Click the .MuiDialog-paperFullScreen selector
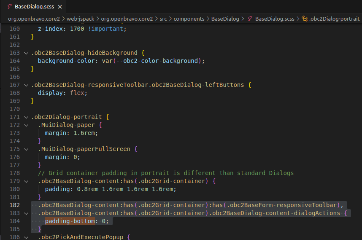This screenshot has width=362, height=240. tap(84, 149)
